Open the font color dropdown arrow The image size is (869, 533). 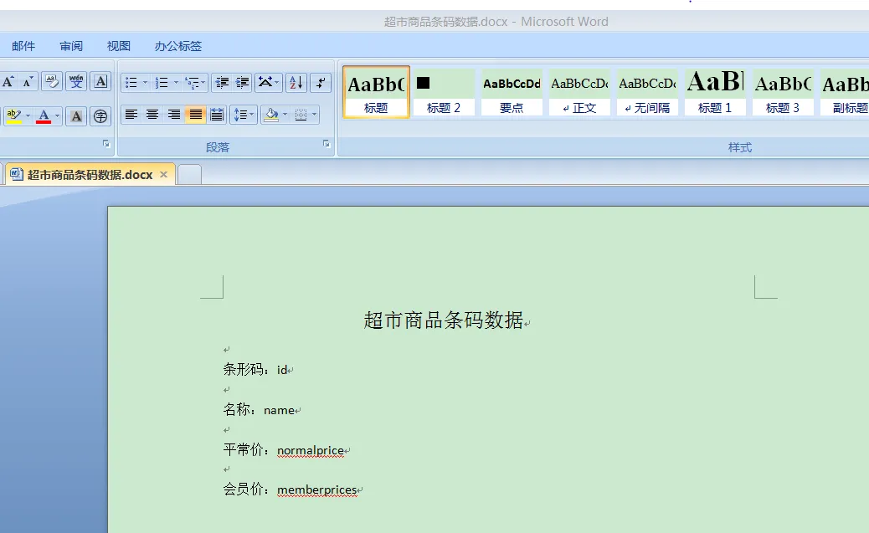click(x=57, y=115)
